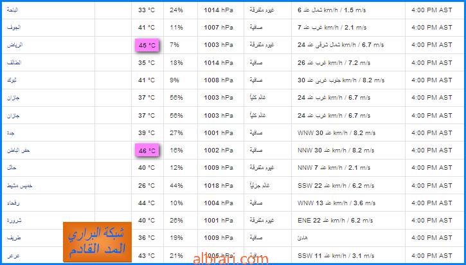
Task: Select the 16% humidity value
Action: pos(176,151)
